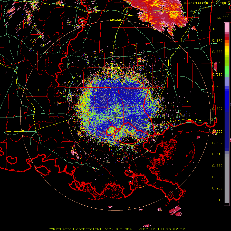Viewport: 231px width, 231px height.
Task: Click the KHDC station identifier
Action: (144, 229)
